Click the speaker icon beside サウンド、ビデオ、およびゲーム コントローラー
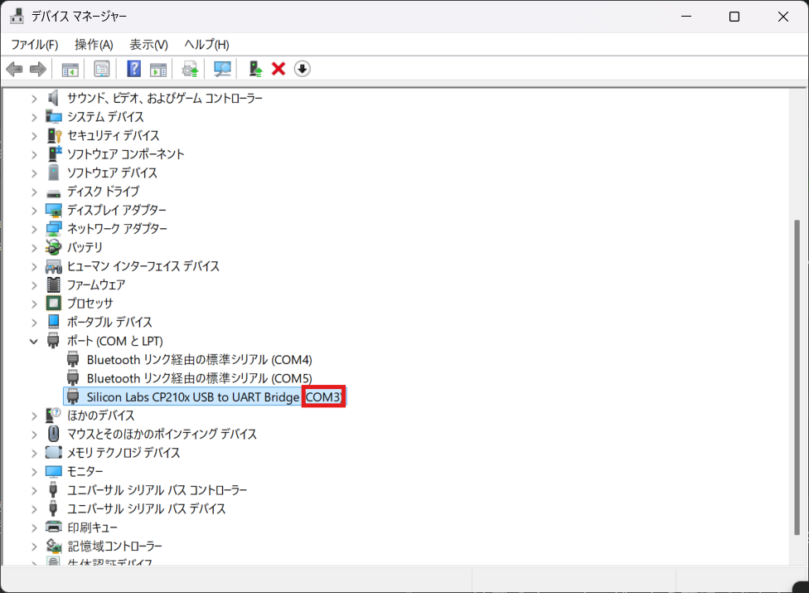Screen dimensions: 809x593 [x=53, y=98]
